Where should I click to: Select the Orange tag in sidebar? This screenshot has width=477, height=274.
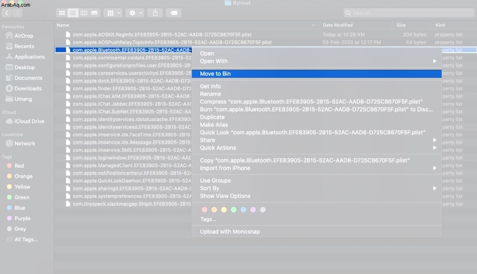click(20, 176)
